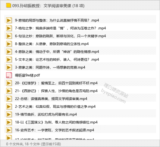Select file 21-《西游记》：探索人性.mp4
This screenshot has height=147, width=160.
point(56,91)
